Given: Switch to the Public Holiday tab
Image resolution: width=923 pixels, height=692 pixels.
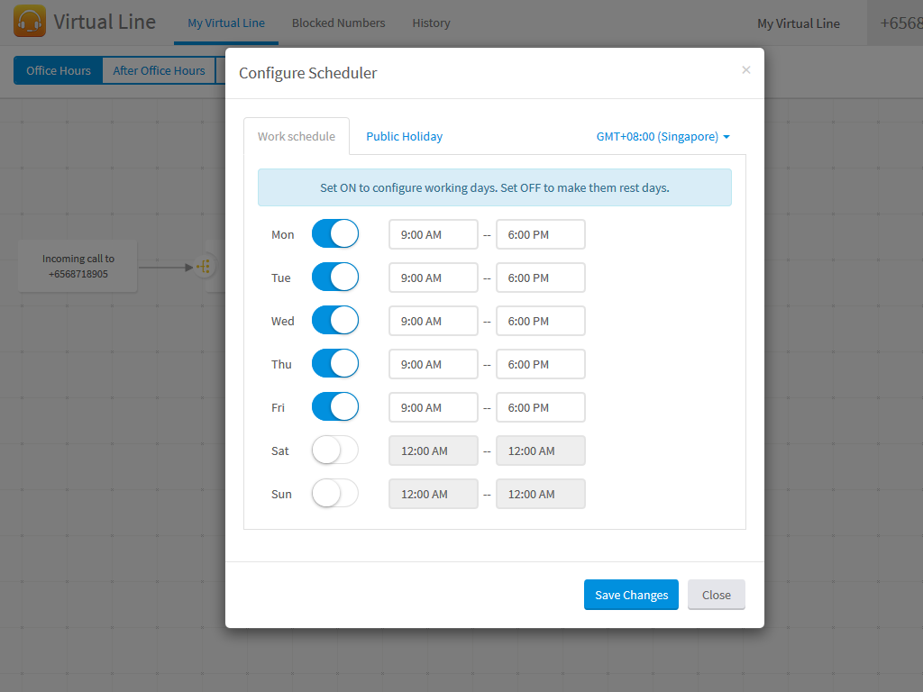Looking at the screenshot, I should tap(404, 136).
